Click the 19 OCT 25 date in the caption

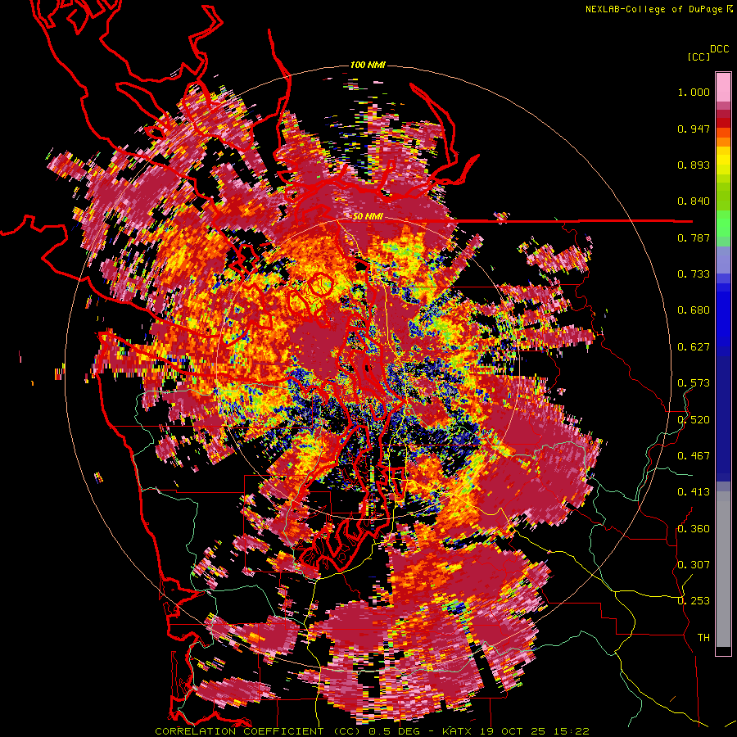(x=511, y=731)
